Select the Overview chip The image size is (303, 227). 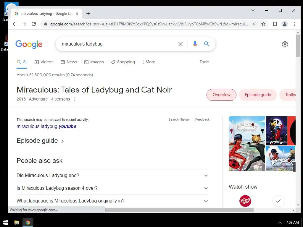[221, 95]
